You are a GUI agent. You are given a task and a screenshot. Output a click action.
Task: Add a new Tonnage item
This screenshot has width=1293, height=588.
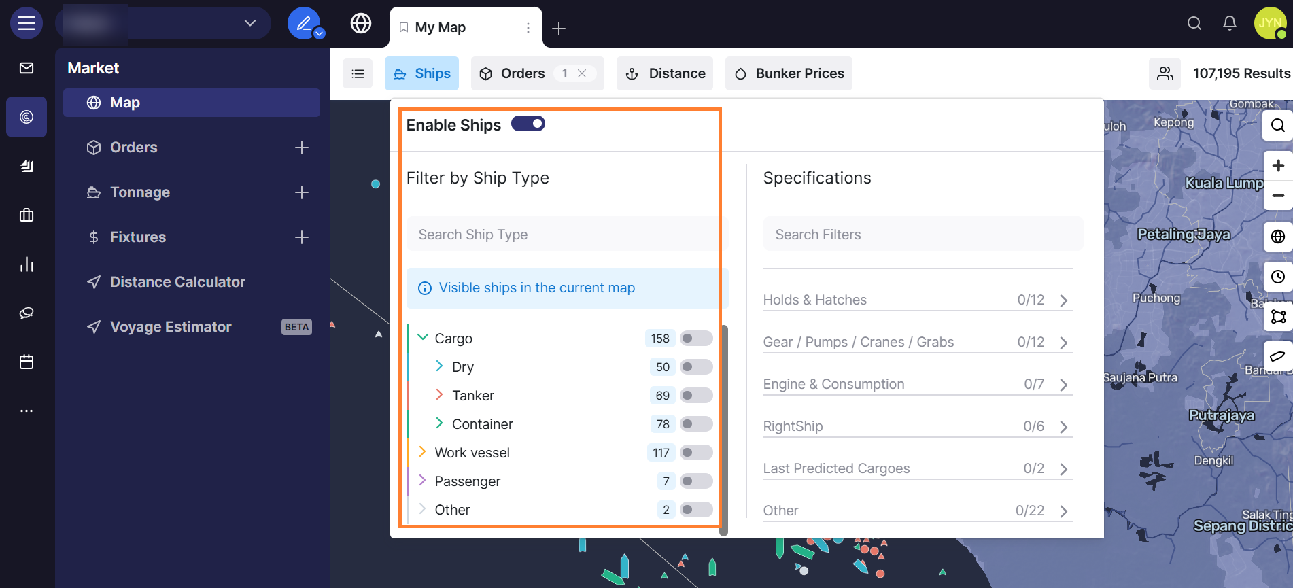[x=302, y=192]
